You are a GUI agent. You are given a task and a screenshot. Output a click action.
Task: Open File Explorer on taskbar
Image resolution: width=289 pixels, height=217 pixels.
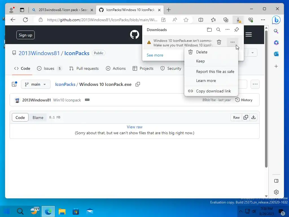coord(62,211)
